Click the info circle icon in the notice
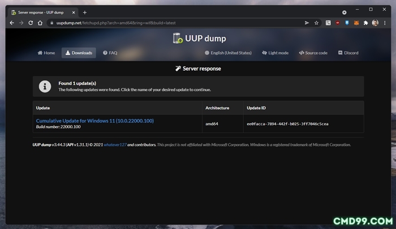 tap(45, 87)
